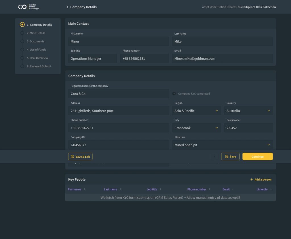Expand the Country dropdown showing Australia
291x239 pixels.
click(248, 111)
